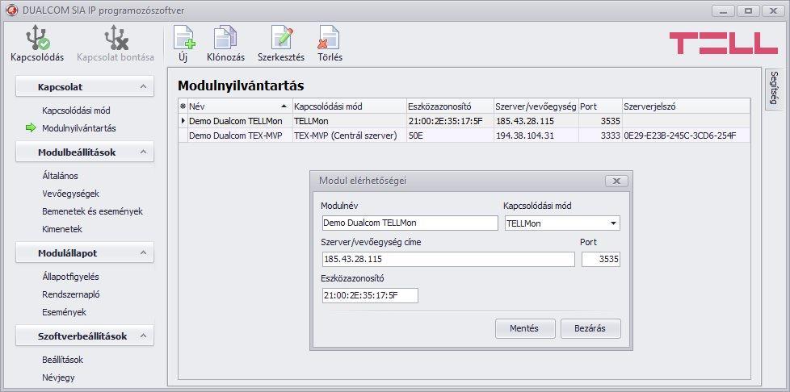The image size is (790, 392).
Task: Click the Modulbeállítások section header
Action: [85, 152]
